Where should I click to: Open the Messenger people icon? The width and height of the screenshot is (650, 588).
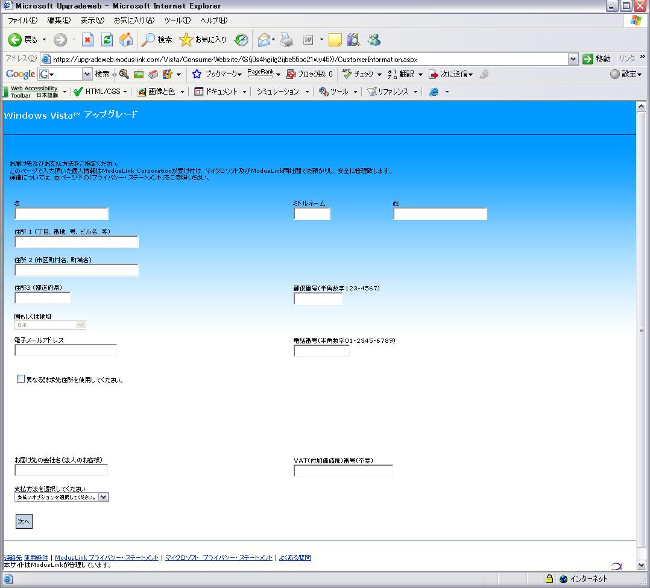click(x=374, y=40)
